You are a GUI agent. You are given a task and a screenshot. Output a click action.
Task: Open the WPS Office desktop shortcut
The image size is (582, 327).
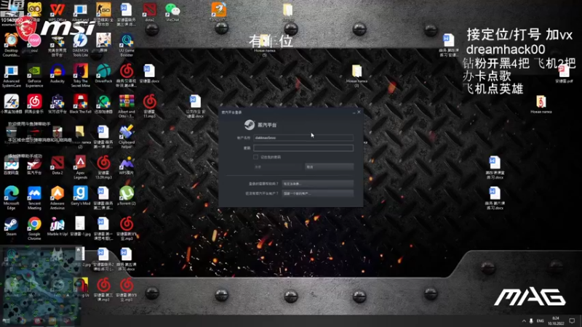(x=57, y=12)
